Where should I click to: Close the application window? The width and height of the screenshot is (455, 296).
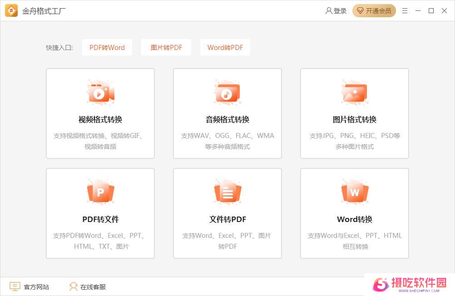click(444, 11)
